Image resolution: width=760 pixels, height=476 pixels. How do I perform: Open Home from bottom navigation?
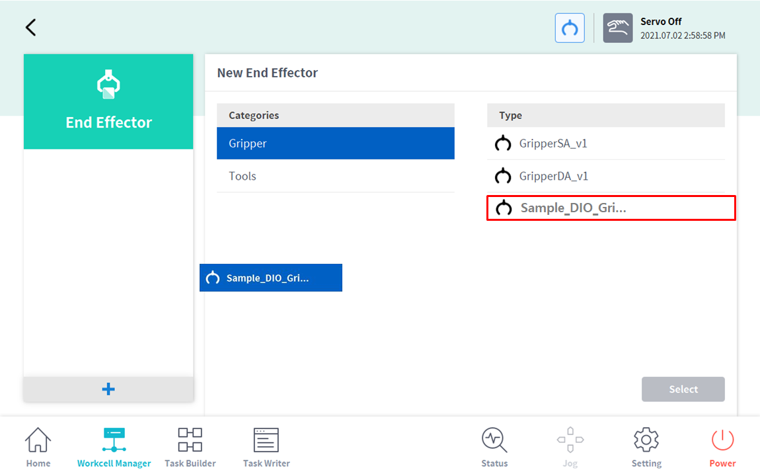point(38,447)
